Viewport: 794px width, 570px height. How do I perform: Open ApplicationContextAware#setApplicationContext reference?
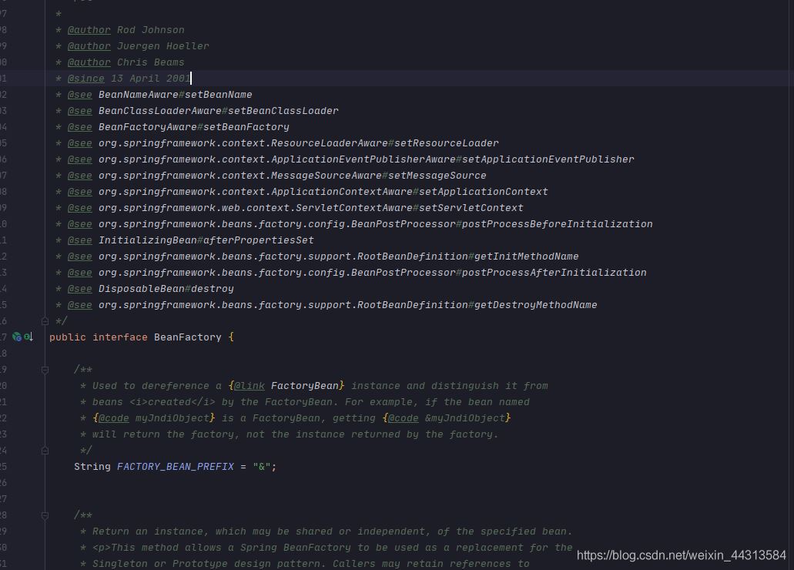coord(323,192)
